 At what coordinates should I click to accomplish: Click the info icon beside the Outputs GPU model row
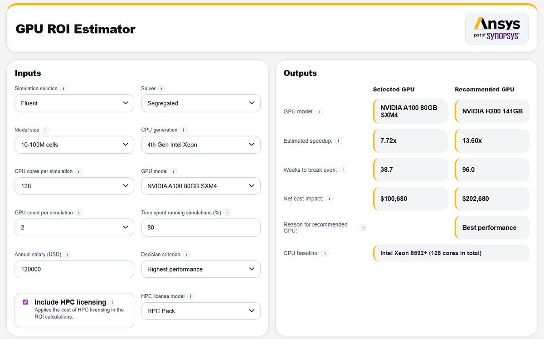320,111
